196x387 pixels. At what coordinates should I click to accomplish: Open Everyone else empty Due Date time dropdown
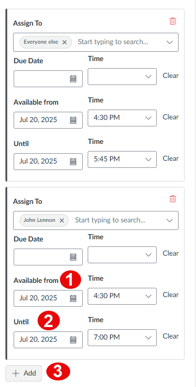[x=122, y=76]
